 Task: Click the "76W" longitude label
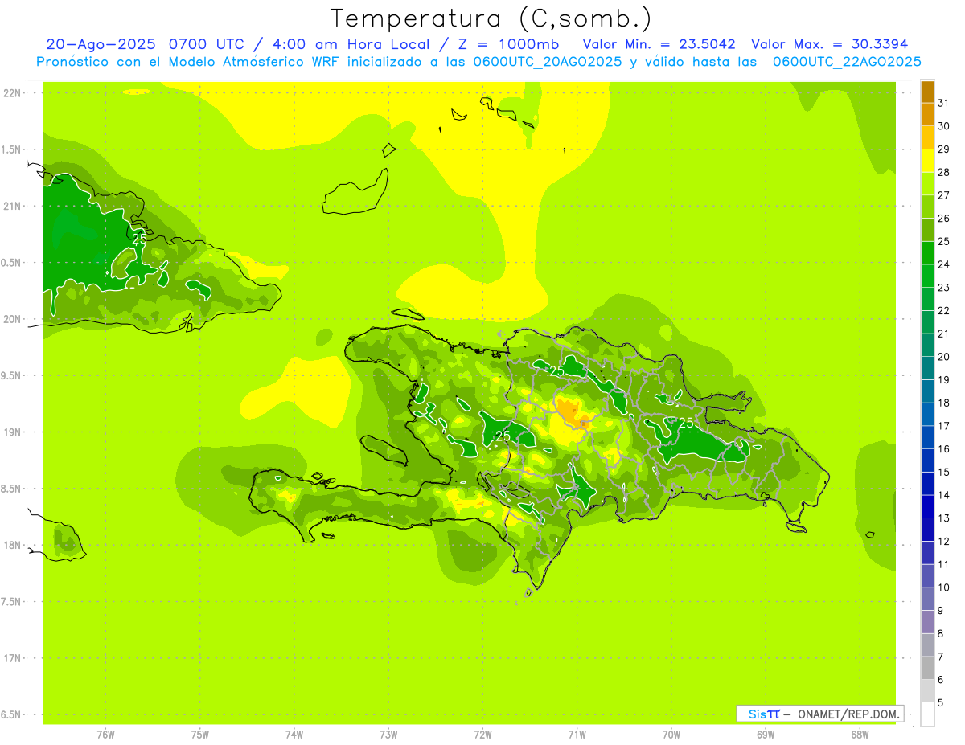click(105, 735)
